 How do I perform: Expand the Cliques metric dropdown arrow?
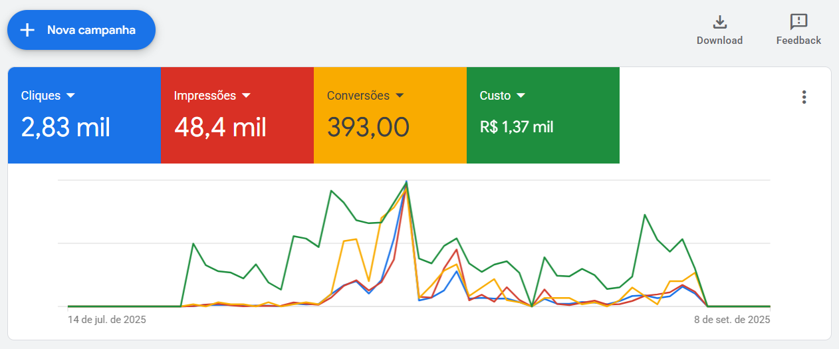pos(71,96)
